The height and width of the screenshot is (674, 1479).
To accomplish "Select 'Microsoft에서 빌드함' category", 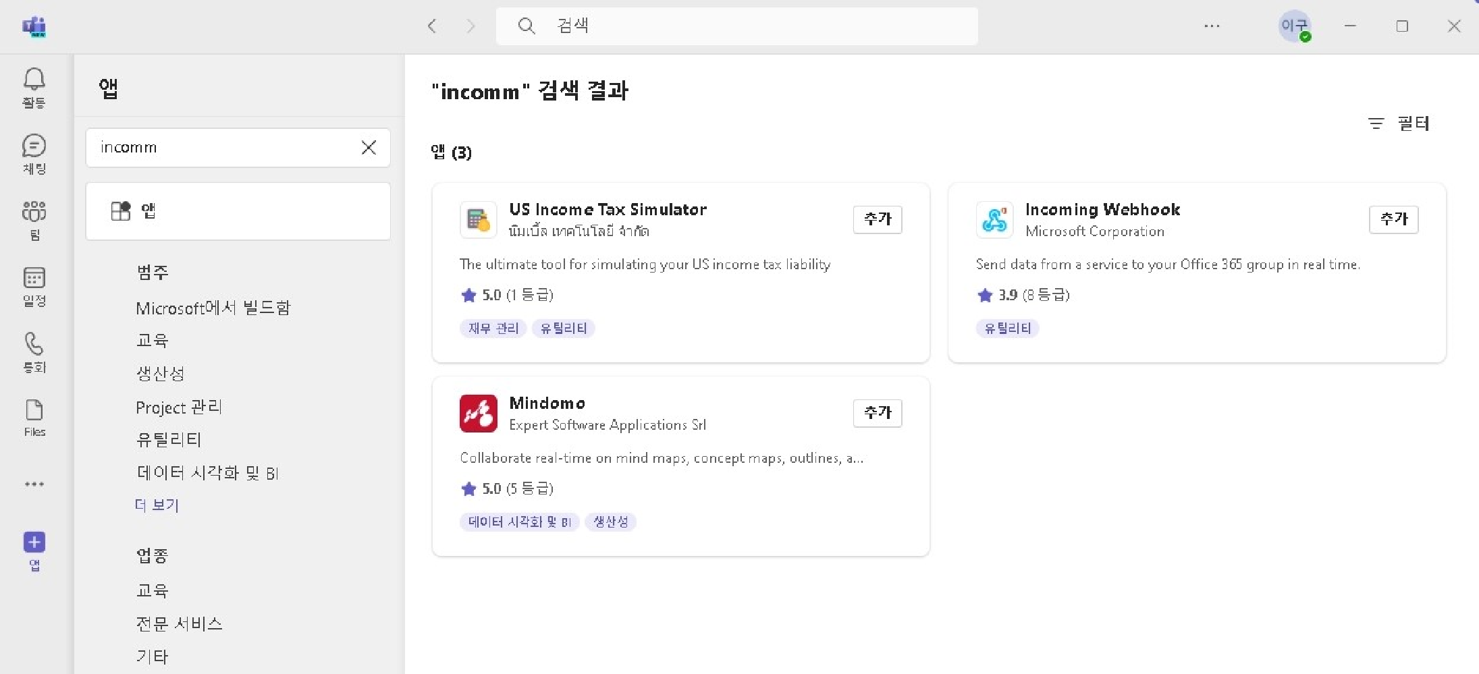I will 213,308.
